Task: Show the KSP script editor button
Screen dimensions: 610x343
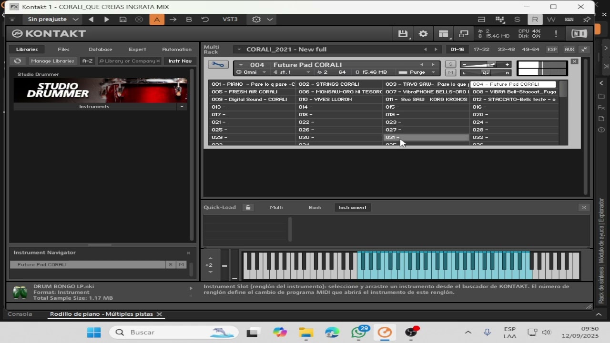Action: 552,50
